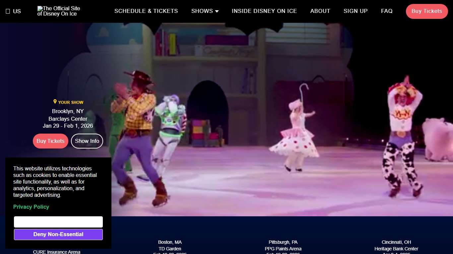453x254 pixels.
Task: Select SCHEDULE & TICKETS in the navigation
Action: tap(146, 11)
